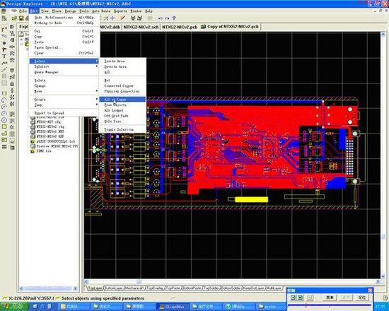389x311 pixels.
Task: Switch to the BottomLayer tab
Action: [113, 288]
